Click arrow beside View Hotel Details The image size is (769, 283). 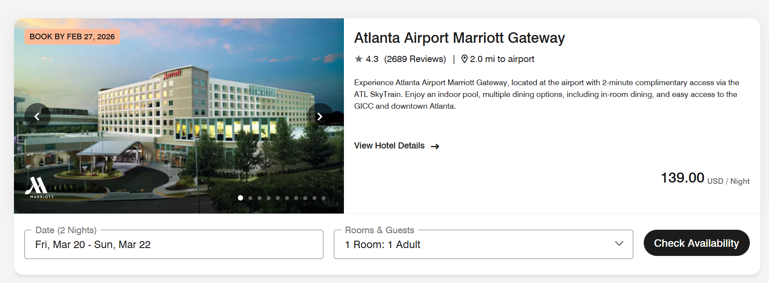pos(435,146)
